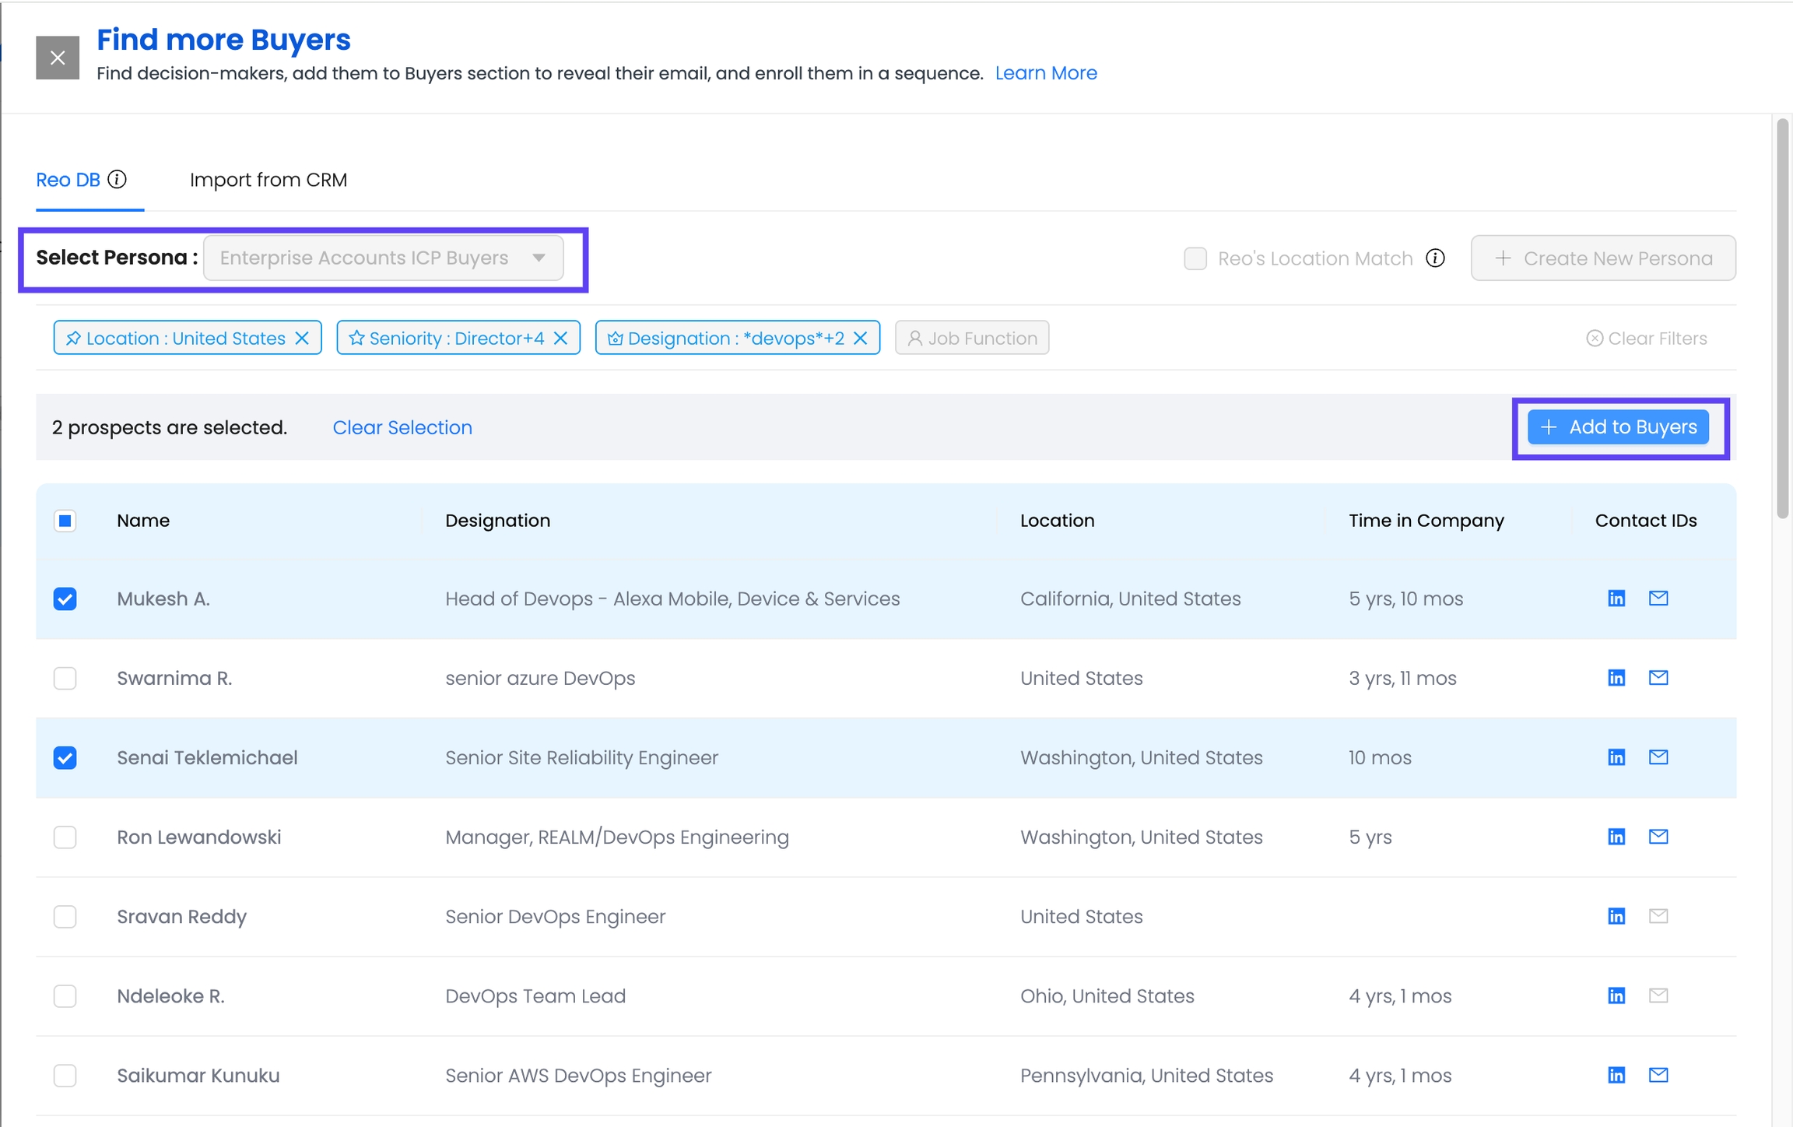This screenshot has height=1127, width=1793.
Task: Close the Find more Buyers panel
Action: coord(58,58)
